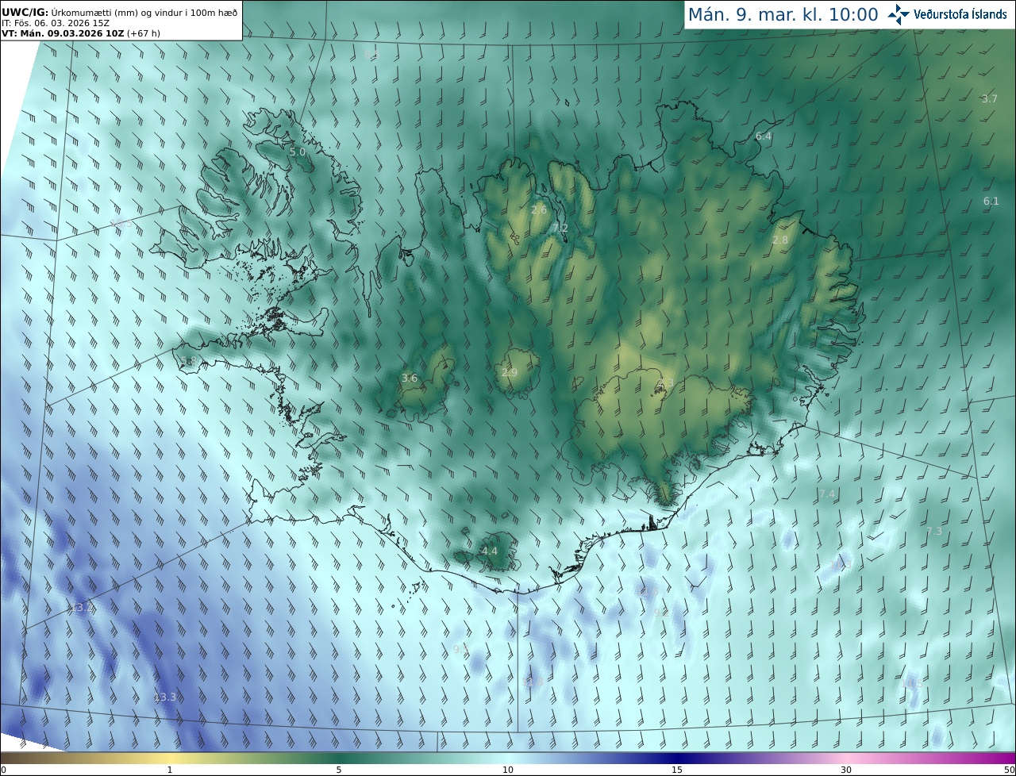Click the 30 label on color scale
Viewport: 1016px width, 776px height.
coord(846,770)
